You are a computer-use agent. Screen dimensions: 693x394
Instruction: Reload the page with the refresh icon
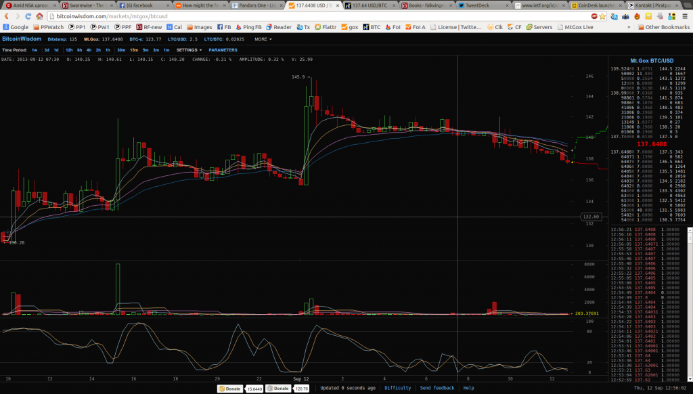[x=28, y=16]
